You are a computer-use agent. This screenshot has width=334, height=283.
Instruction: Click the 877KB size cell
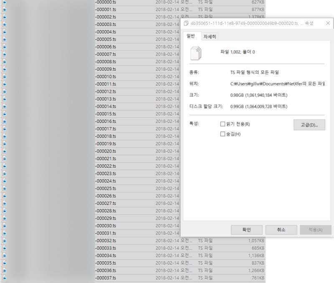tap(258, 9)
